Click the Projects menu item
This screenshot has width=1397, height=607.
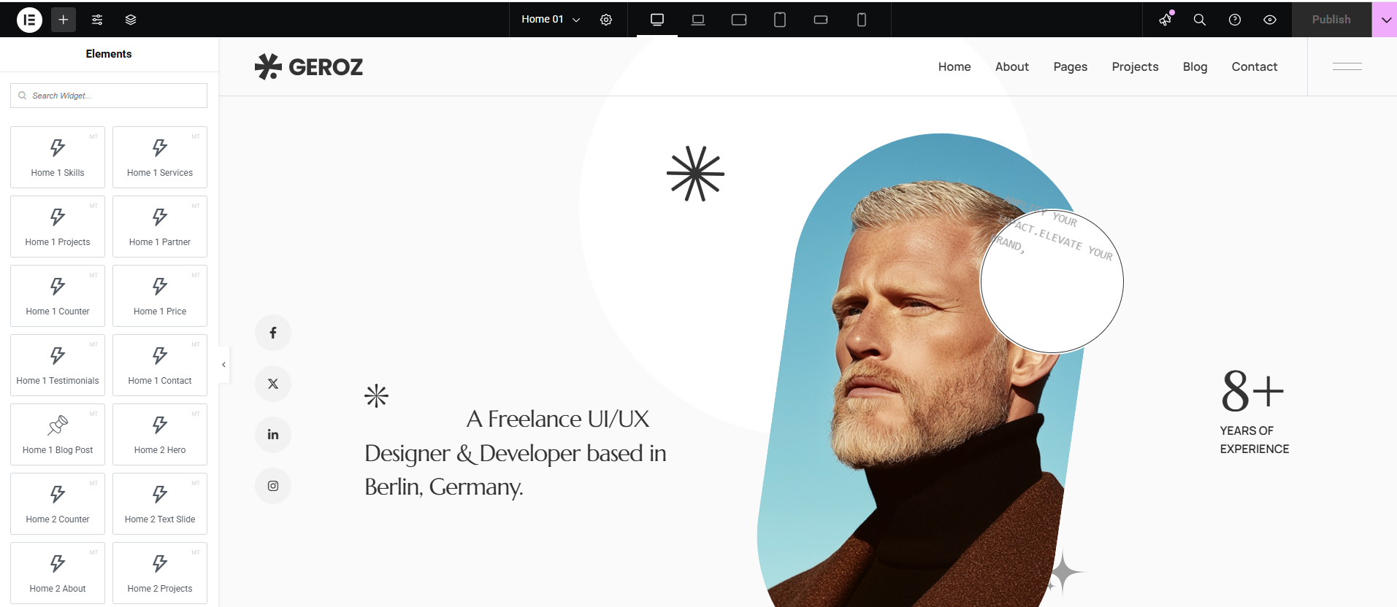(x=1135, y=67)
